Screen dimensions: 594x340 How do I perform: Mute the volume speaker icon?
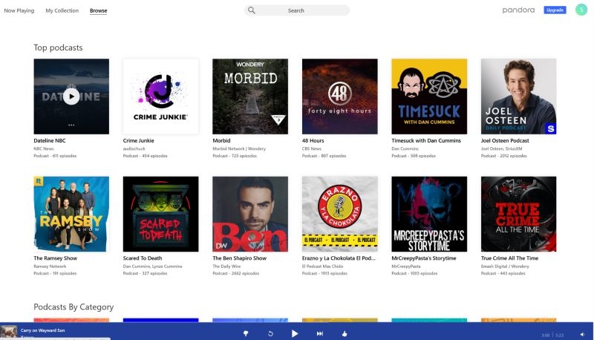click(x=582, y=334)
